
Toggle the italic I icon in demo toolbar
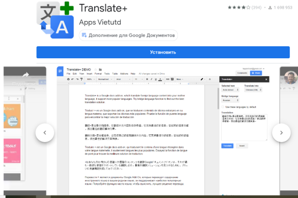coord(151,79)
